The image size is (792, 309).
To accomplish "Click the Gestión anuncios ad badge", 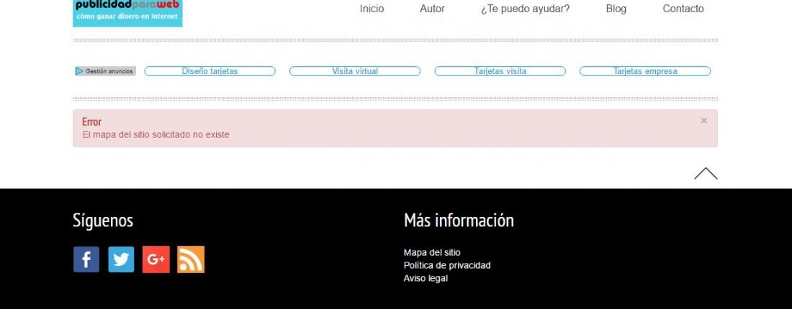I will click(105, 71).
